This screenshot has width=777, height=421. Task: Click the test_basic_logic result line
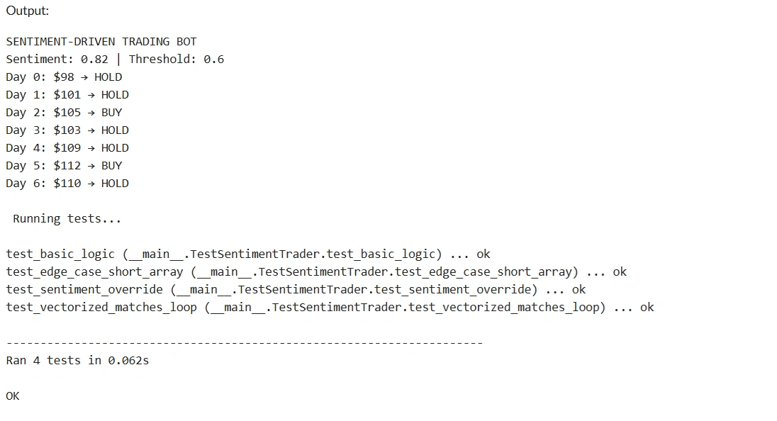[x=247, y=254]
